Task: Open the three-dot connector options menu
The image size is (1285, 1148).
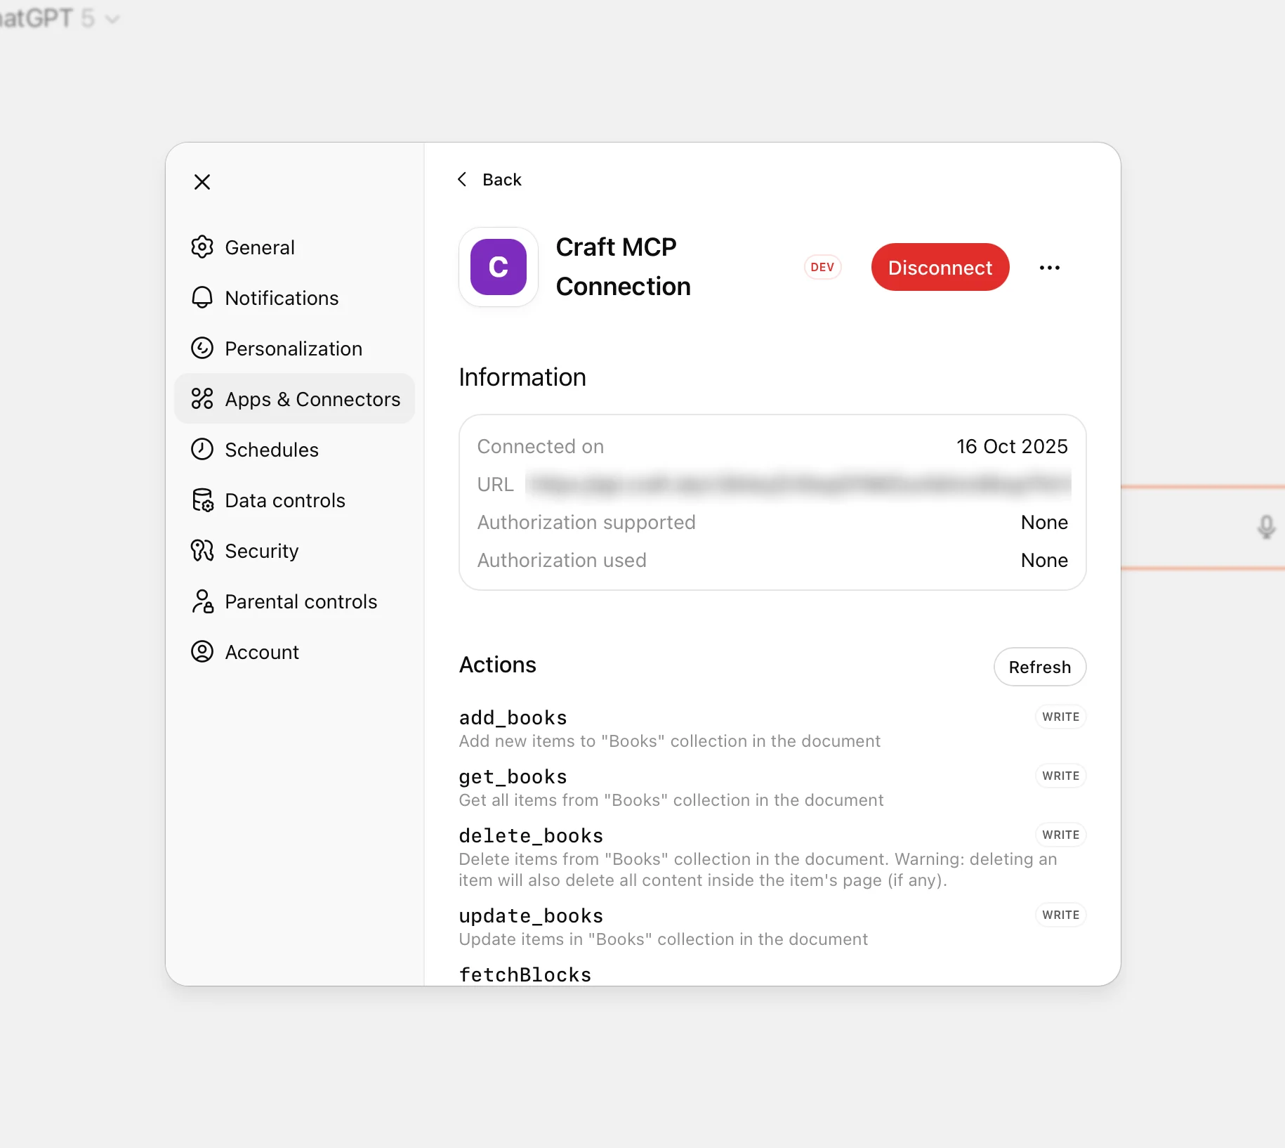Action: 1049,267
